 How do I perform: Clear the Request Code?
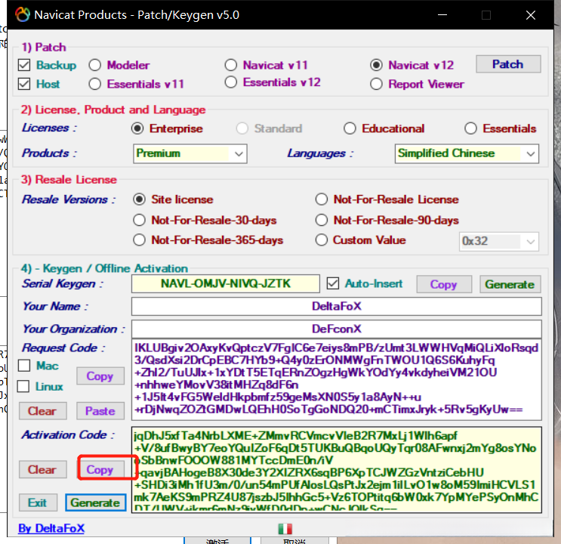pos(42,411)
